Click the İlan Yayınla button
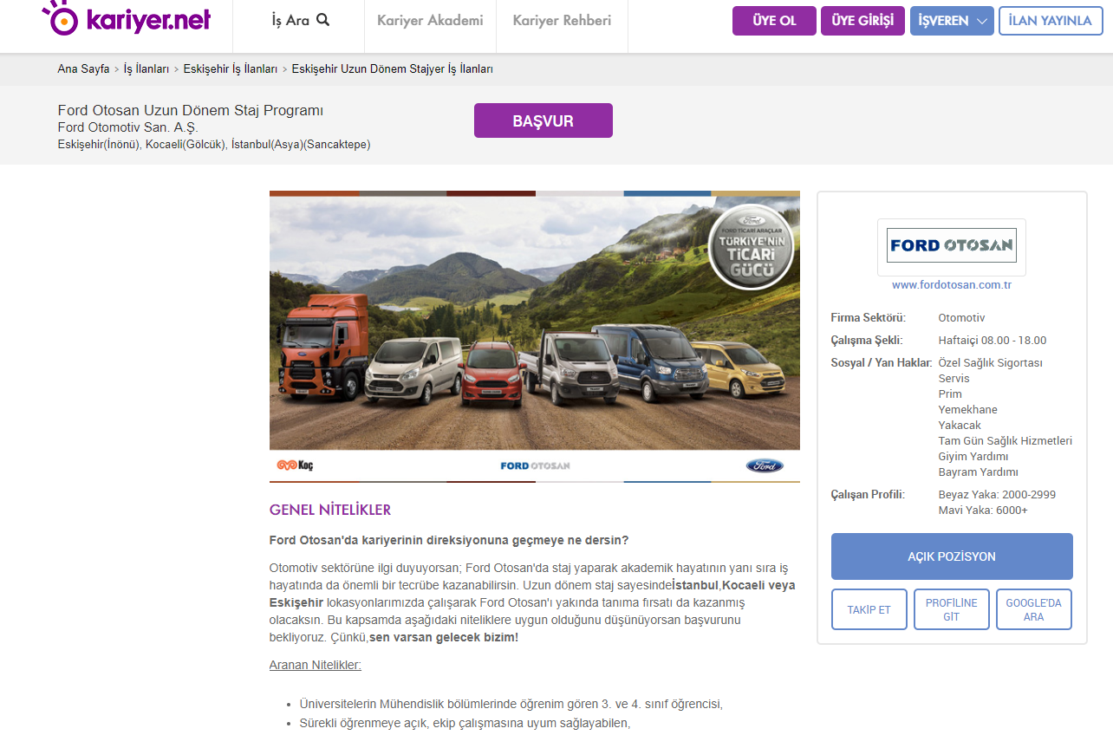The height and width of the screenshot is (735, 1113). pos(1051,21)
